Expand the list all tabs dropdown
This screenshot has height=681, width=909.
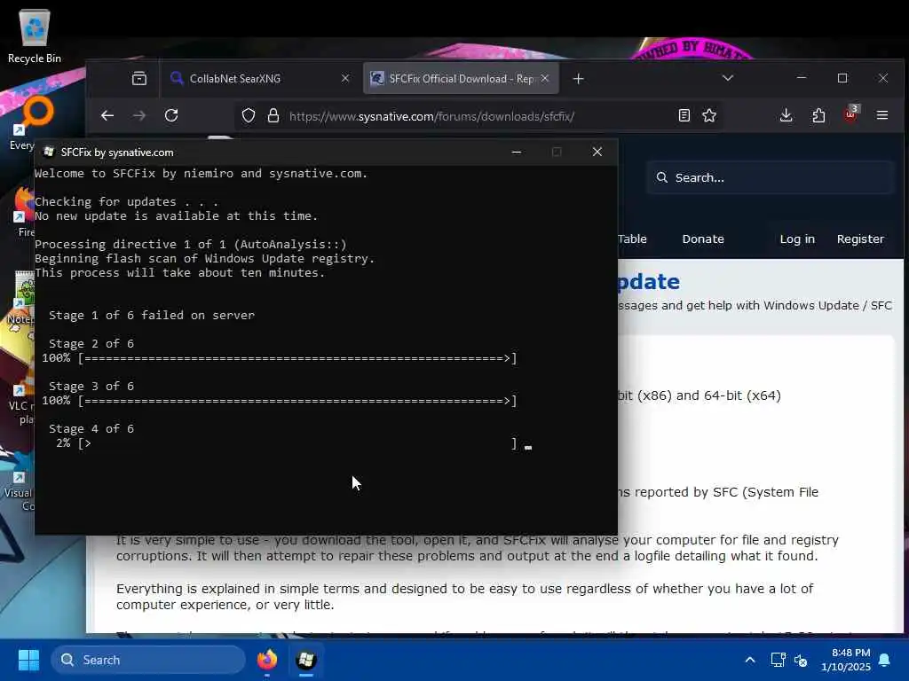pyautogui.click(x=728, y=78)
